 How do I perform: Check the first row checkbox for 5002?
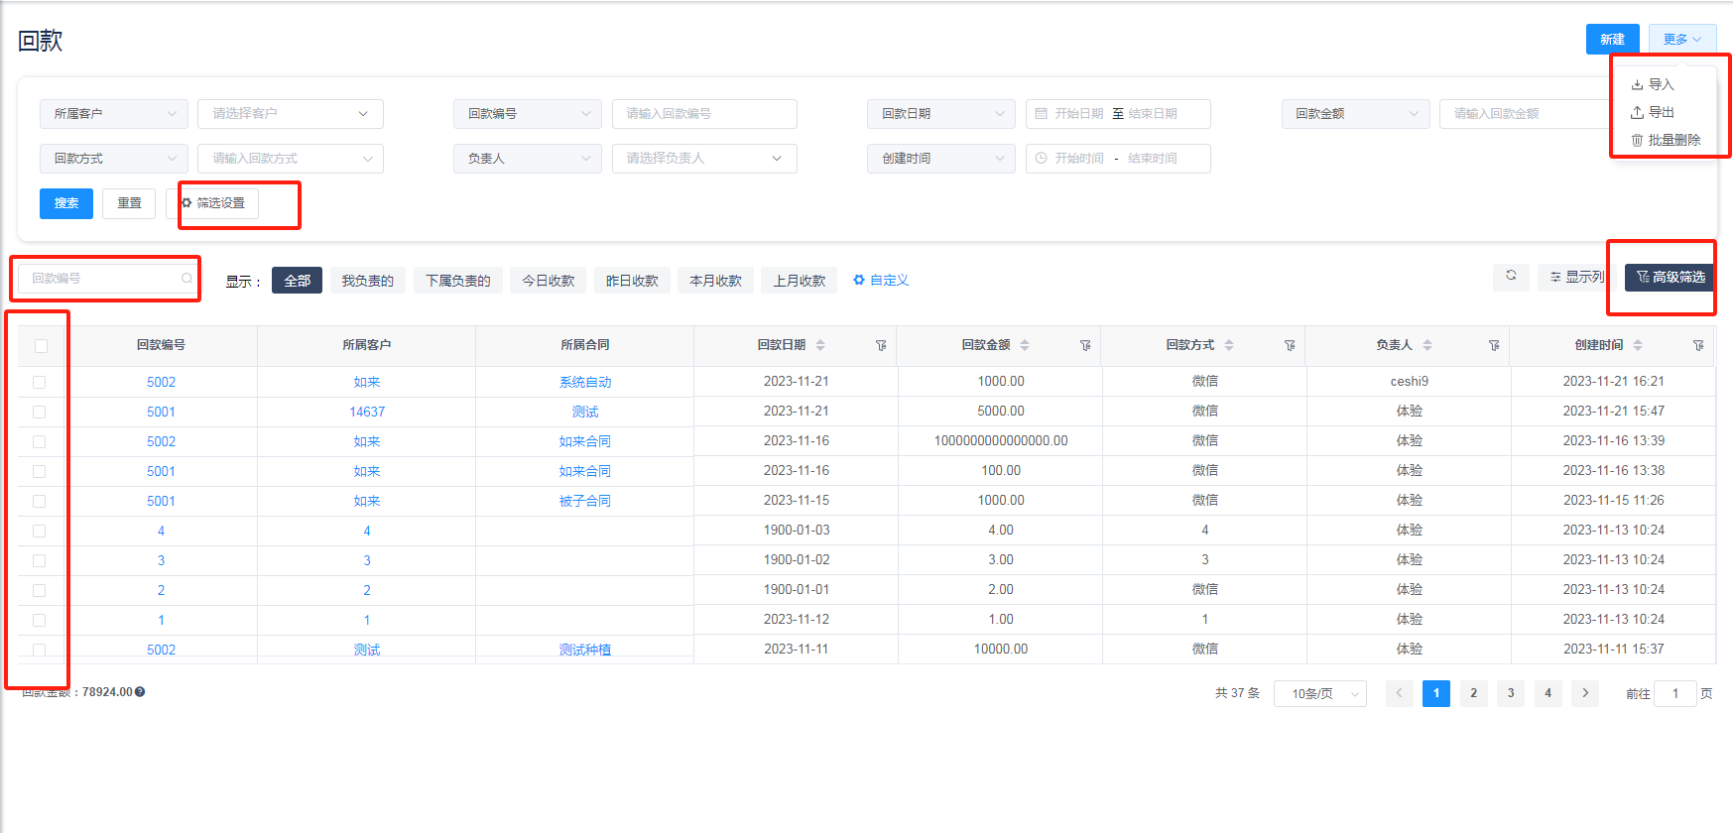(40, 382)
